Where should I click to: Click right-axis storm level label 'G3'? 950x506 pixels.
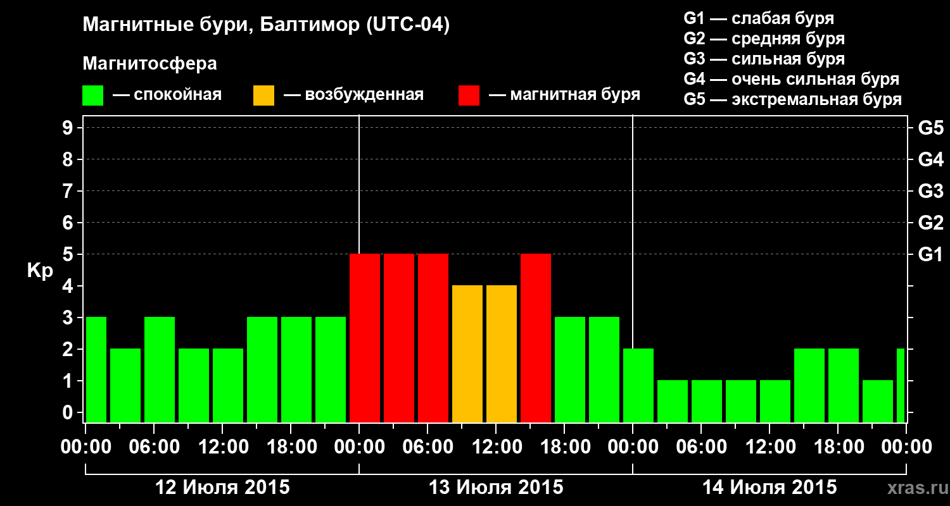(x=930, y=191)
